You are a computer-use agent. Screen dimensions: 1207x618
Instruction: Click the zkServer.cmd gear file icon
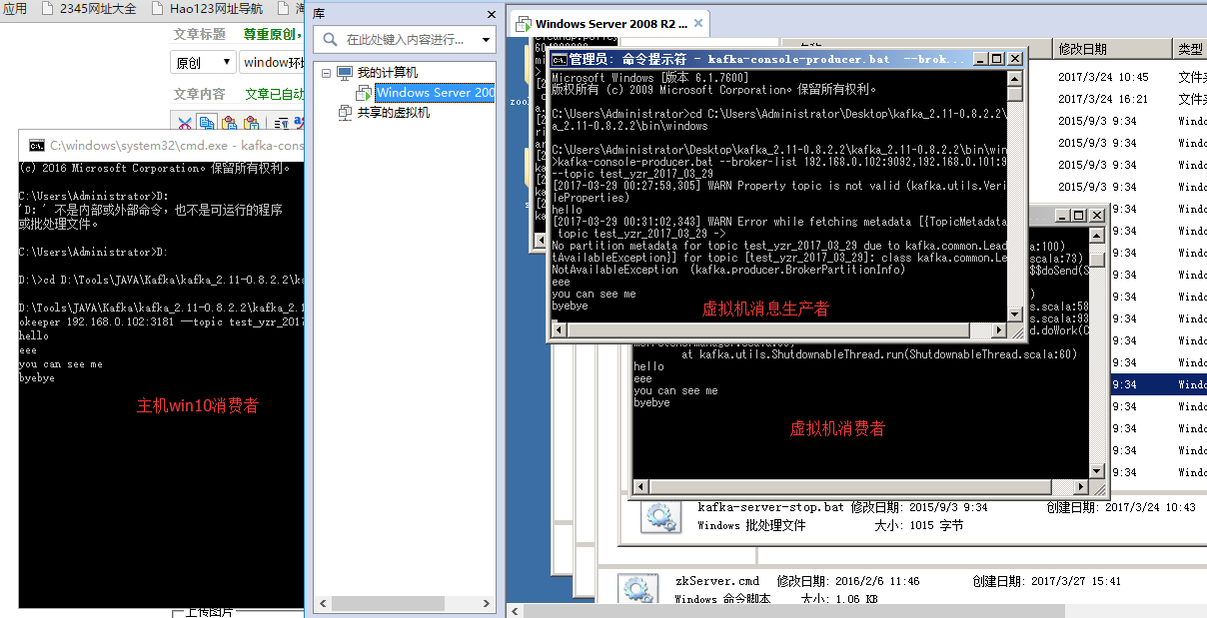click(x=636, y=589)
